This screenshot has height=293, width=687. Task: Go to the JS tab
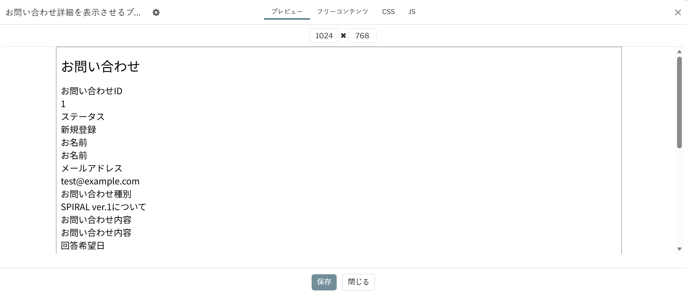coord(412,12)
